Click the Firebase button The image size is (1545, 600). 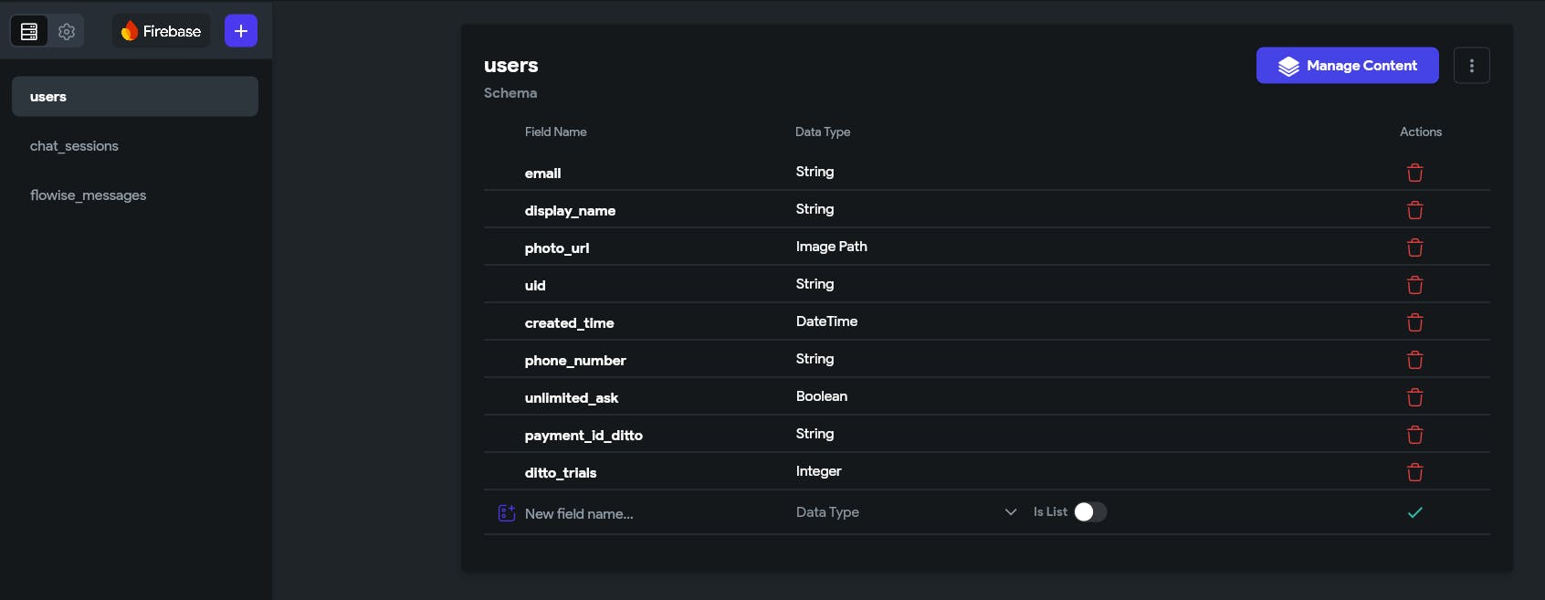[x=161, y=31]
